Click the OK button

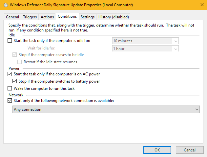[157, 150]
